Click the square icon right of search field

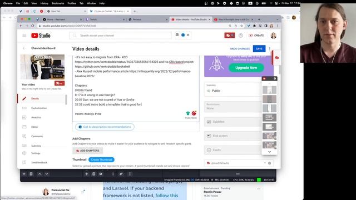(177, 34)
